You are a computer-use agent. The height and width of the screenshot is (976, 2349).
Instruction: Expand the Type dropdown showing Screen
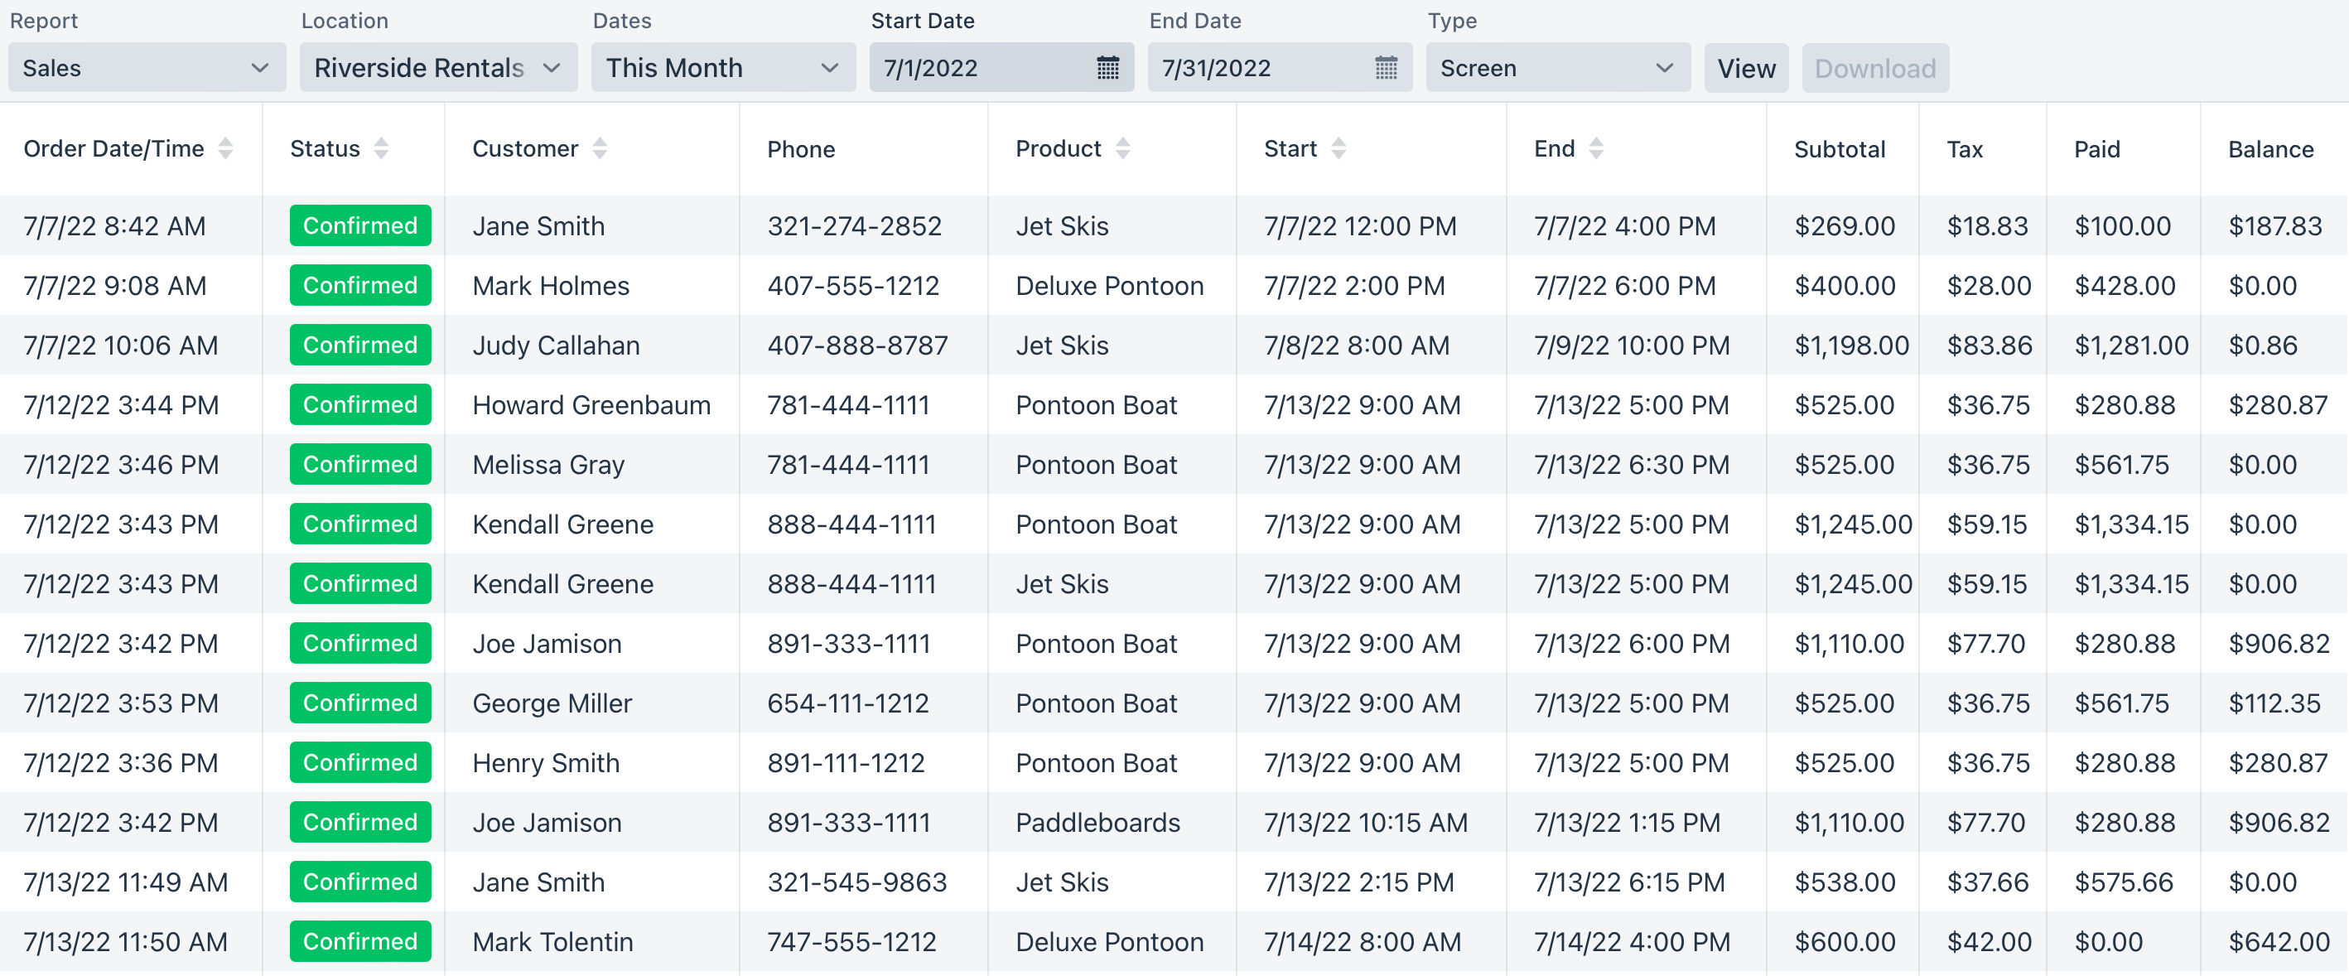point(1557,67)
